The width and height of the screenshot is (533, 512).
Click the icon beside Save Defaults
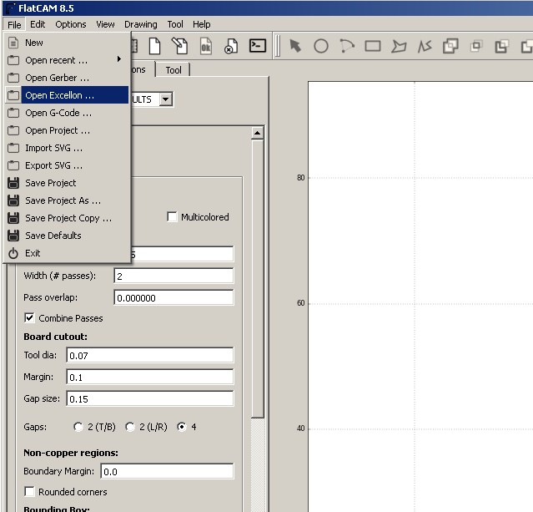(x=13, y=236)
